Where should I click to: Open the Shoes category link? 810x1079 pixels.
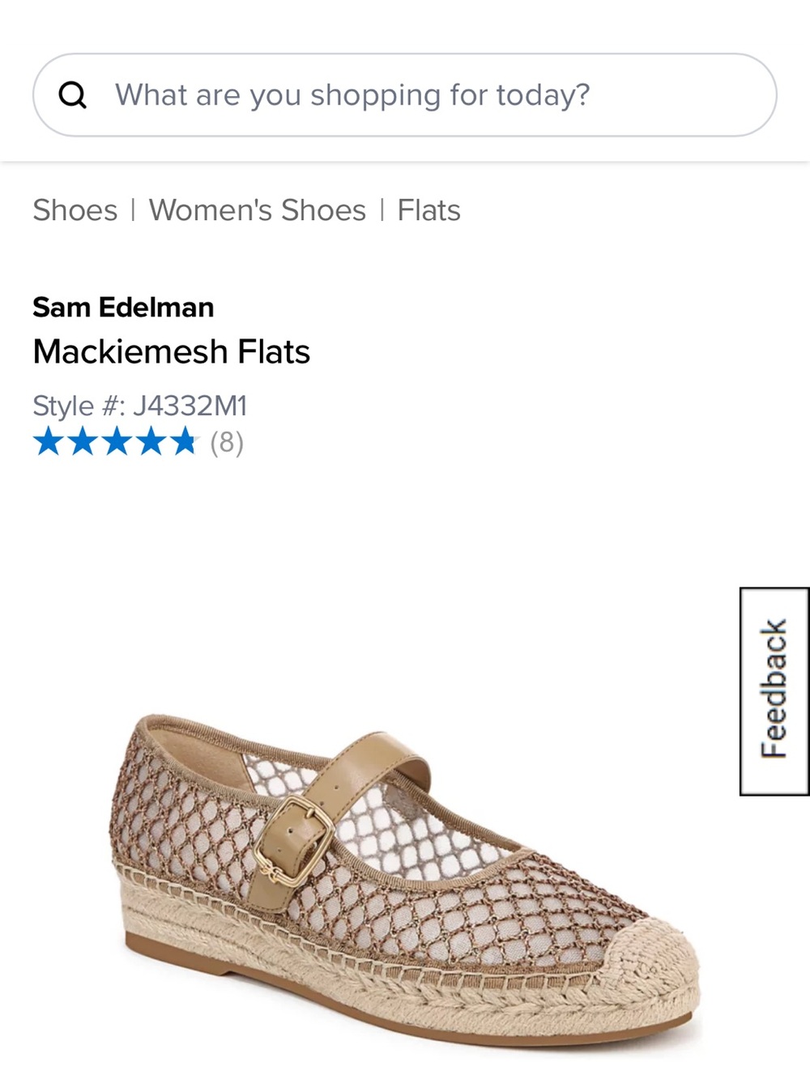pyautogui.click(x=74, y=210)
